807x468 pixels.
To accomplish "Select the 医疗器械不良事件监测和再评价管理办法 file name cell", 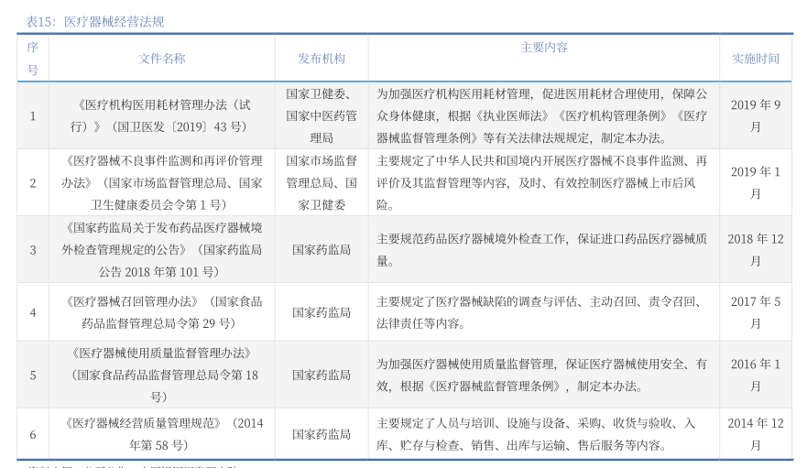I will click(162, 182).
